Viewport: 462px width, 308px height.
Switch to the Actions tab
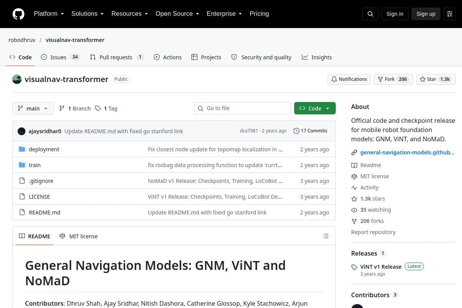pyautogui.click(x=167, y=57)
